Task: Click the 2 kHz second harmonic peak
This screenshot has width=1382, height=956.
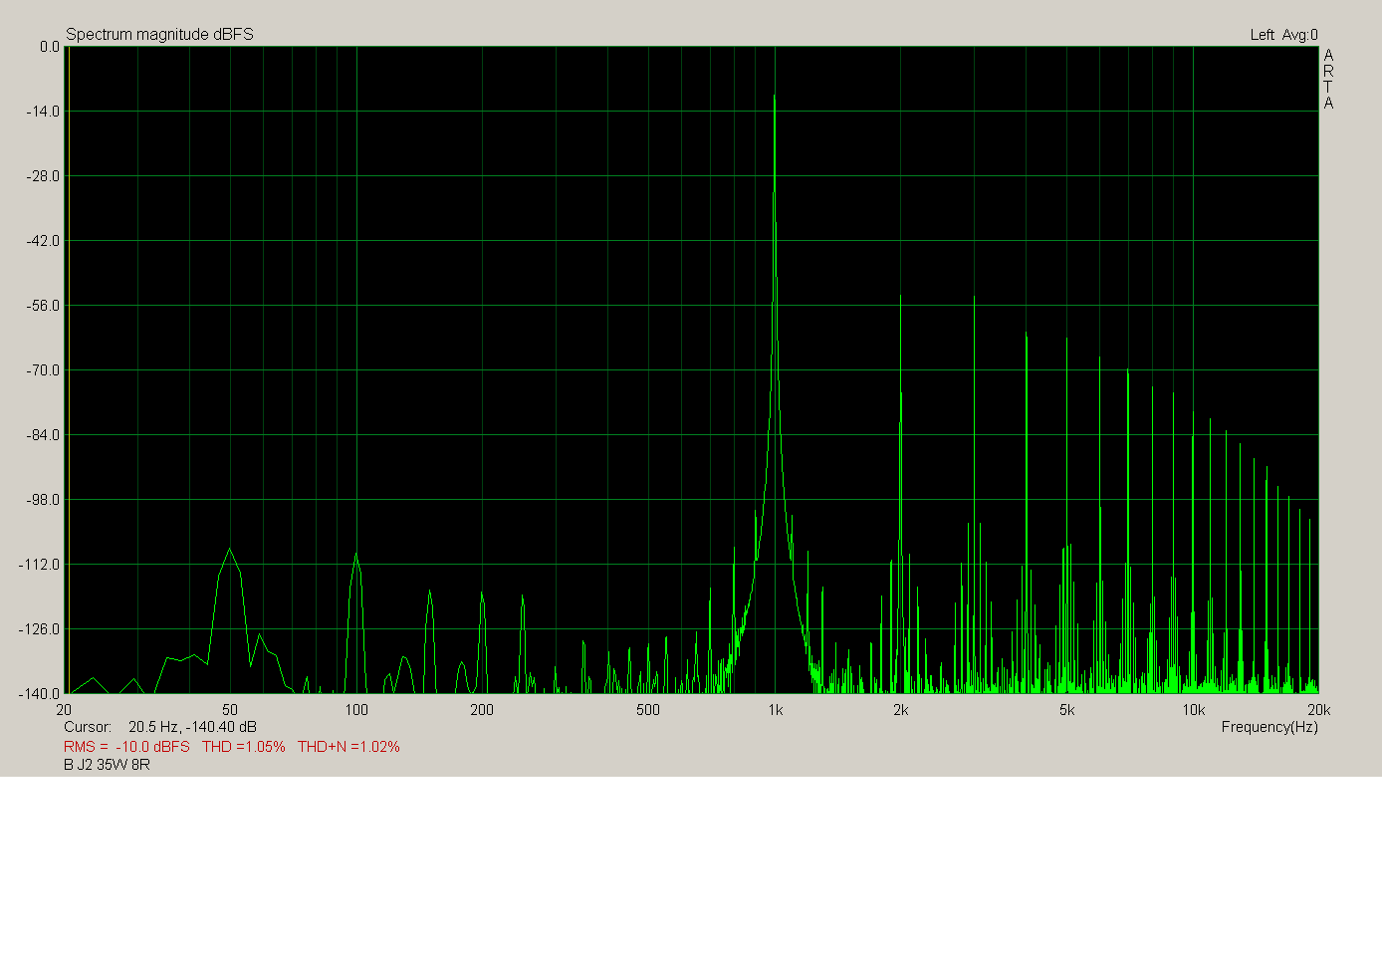Action: 900,296
